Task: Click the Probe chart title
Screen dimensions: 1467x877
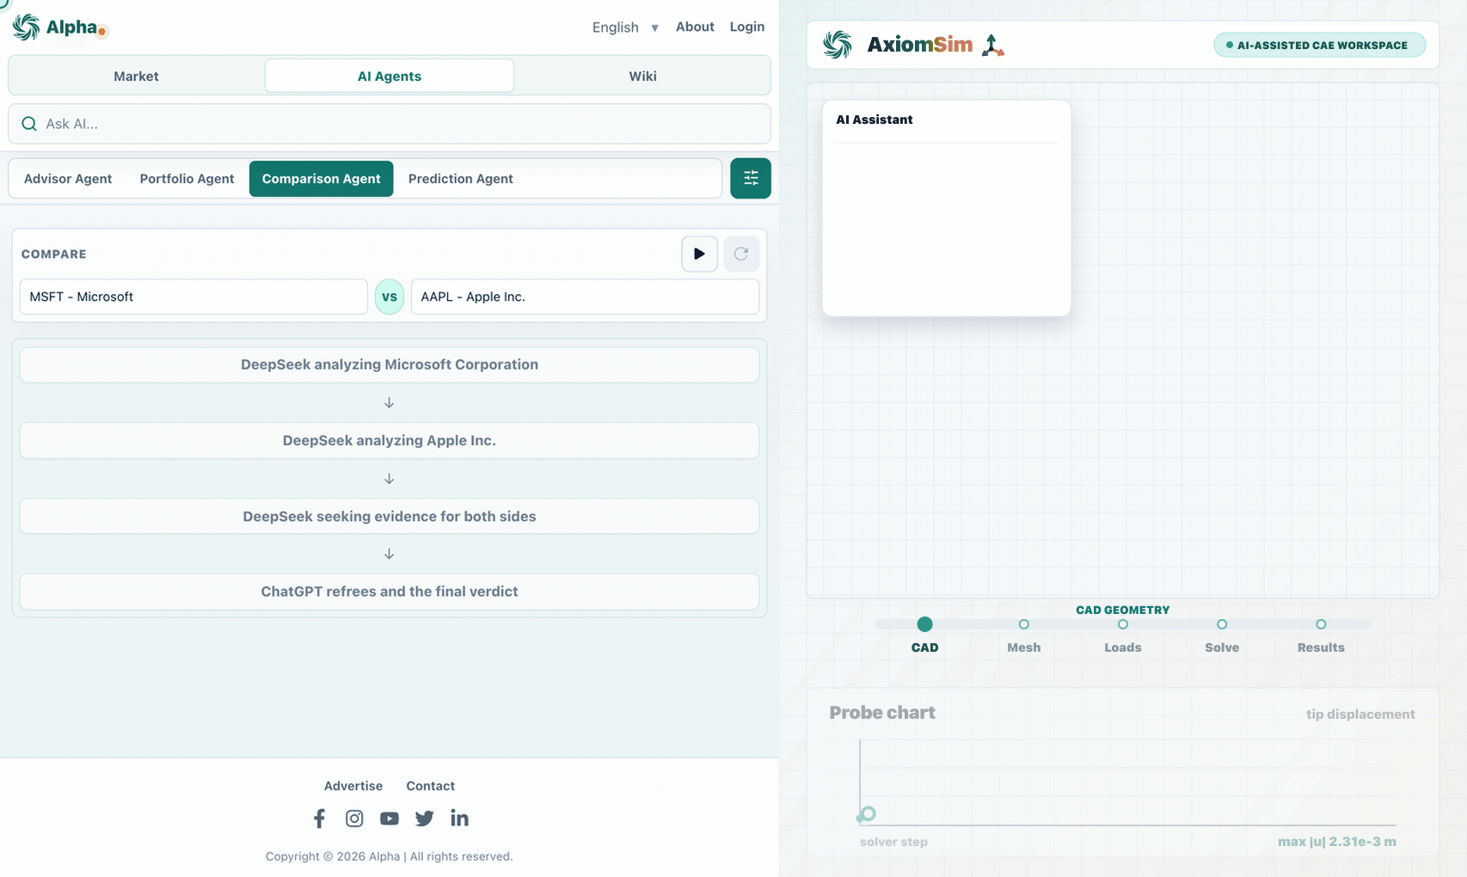Action: click(882, 713)
